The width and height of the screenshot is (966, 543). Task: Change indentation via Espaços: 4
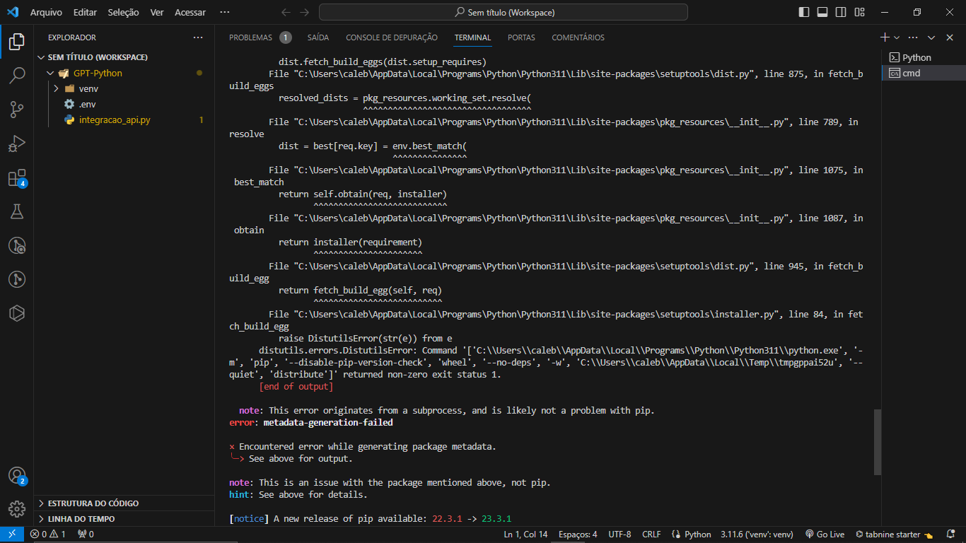pyautogui.click(x=578, y=535)
